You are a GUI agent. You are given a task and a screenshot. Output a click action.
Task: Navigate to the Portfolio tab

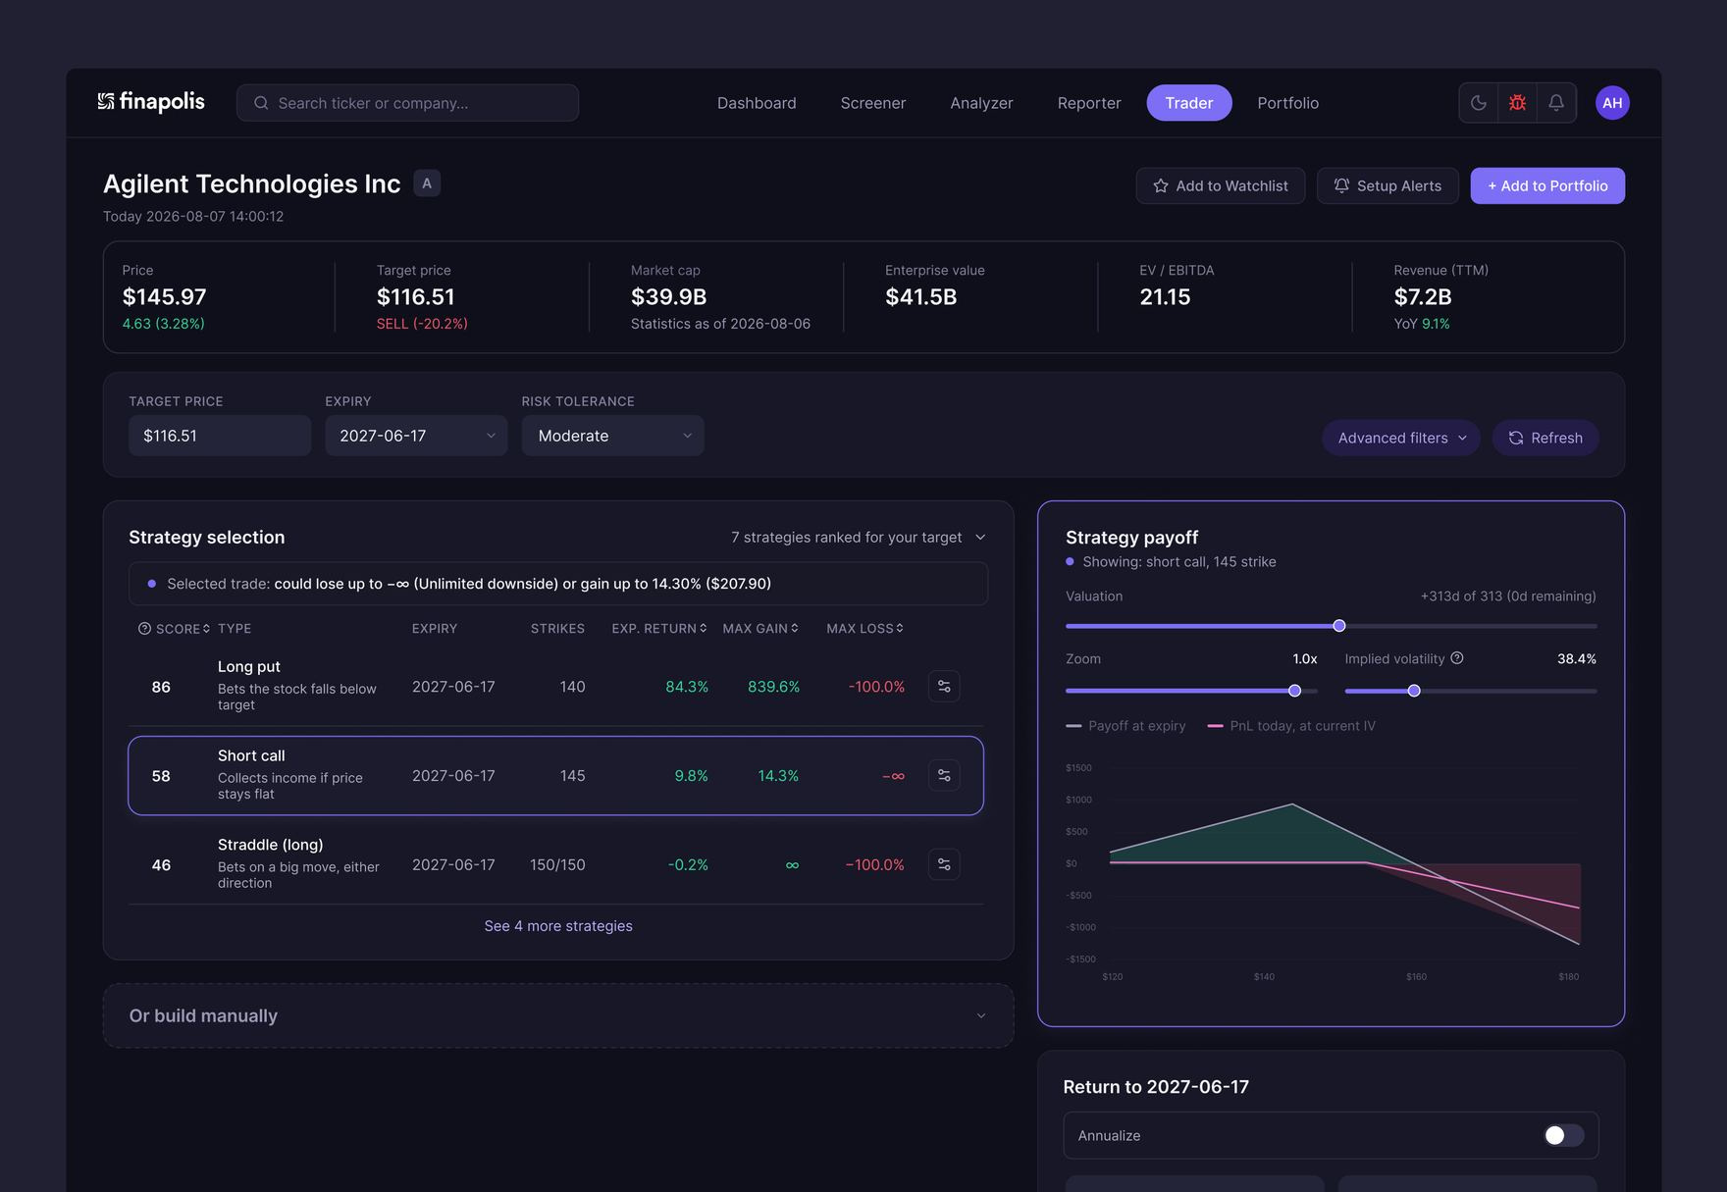click(x=1288, y=103)
